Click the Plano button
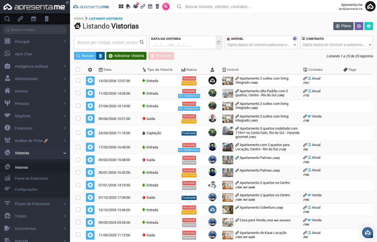Image resolution: width=377 pixels, height=242 pixels. tap(343, 26)
